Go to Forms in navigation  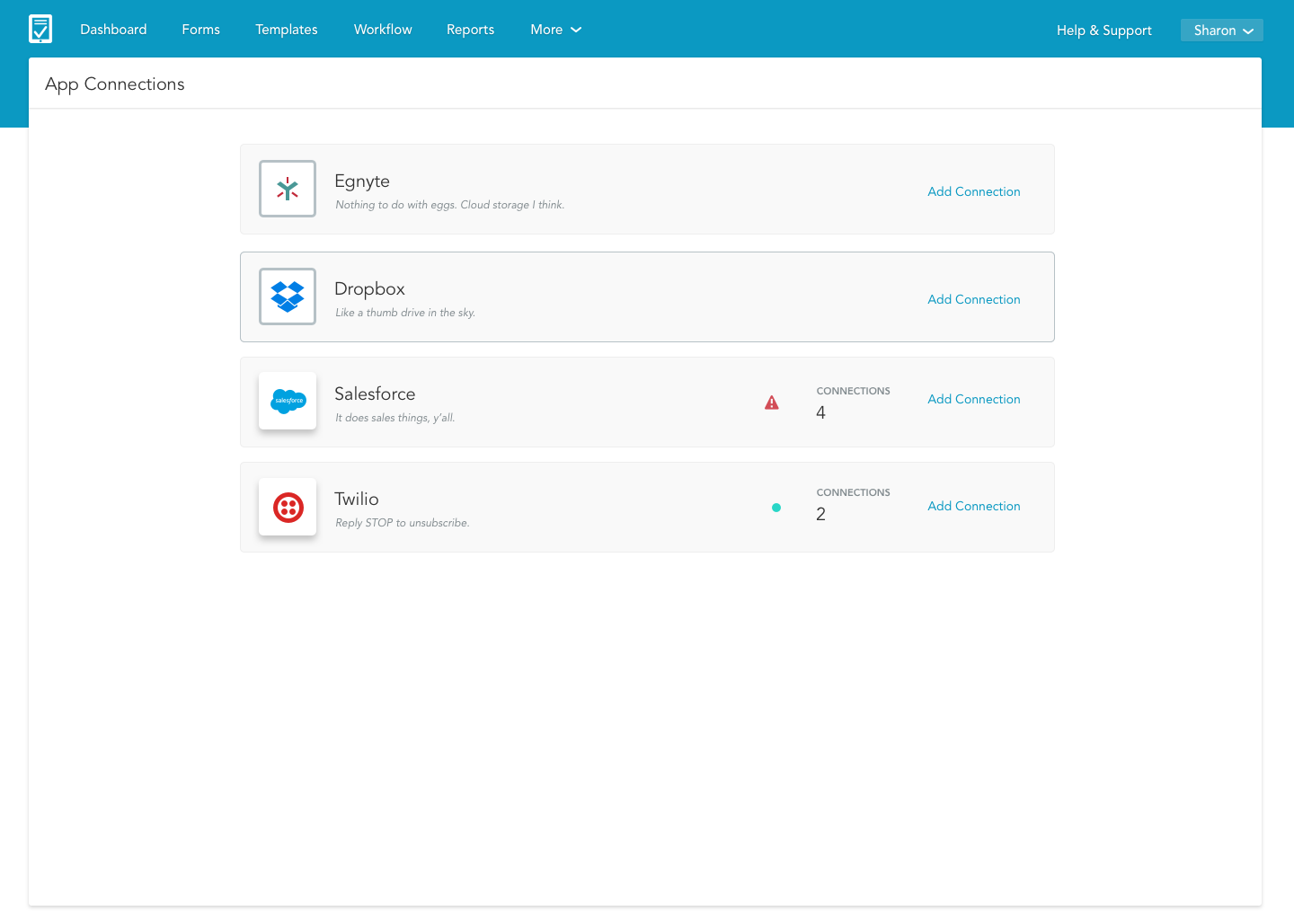(x=200, y=30)
